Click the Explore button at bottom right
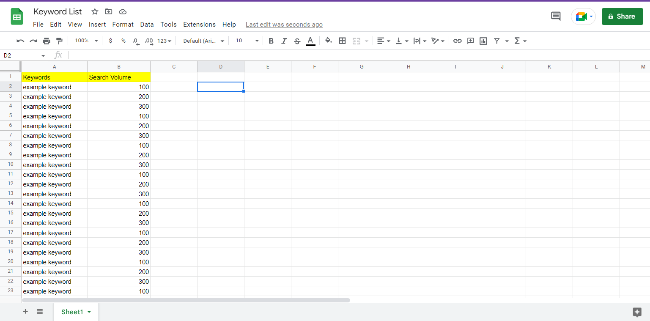Image resolution: width=650 pixels, height=321 pixels. point(637,312)
